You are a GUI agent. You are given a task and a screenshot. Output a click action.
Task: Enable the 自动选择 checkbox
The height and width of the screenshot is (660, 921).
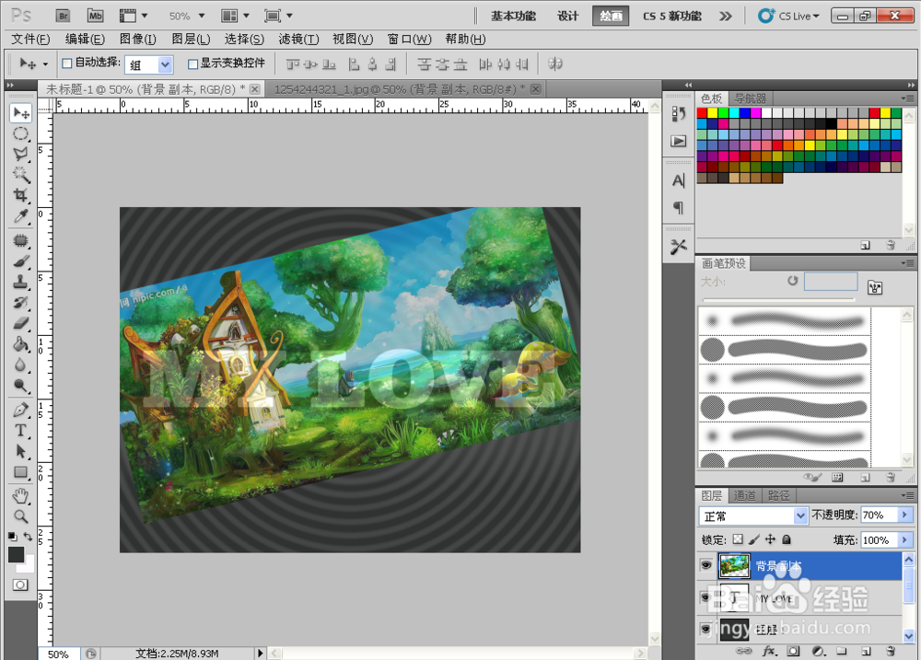point(66,64)
